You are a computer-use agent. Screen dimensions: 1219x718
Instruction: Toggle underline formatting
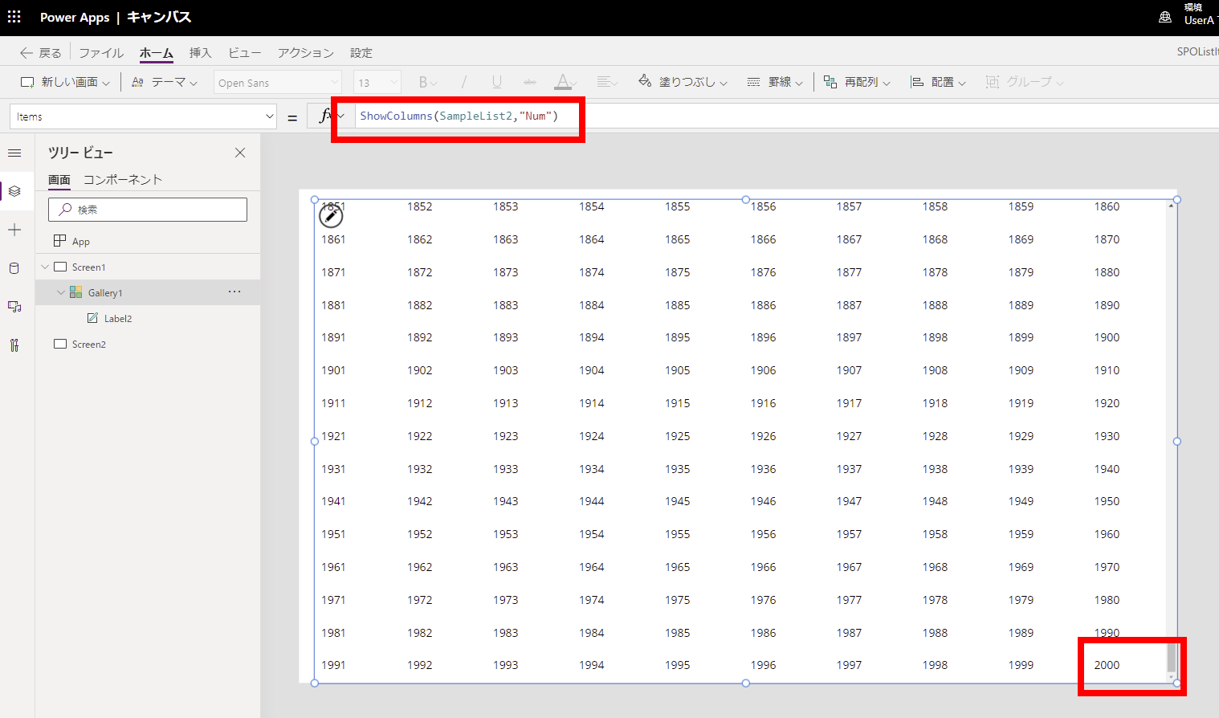(x=497, y=82)
